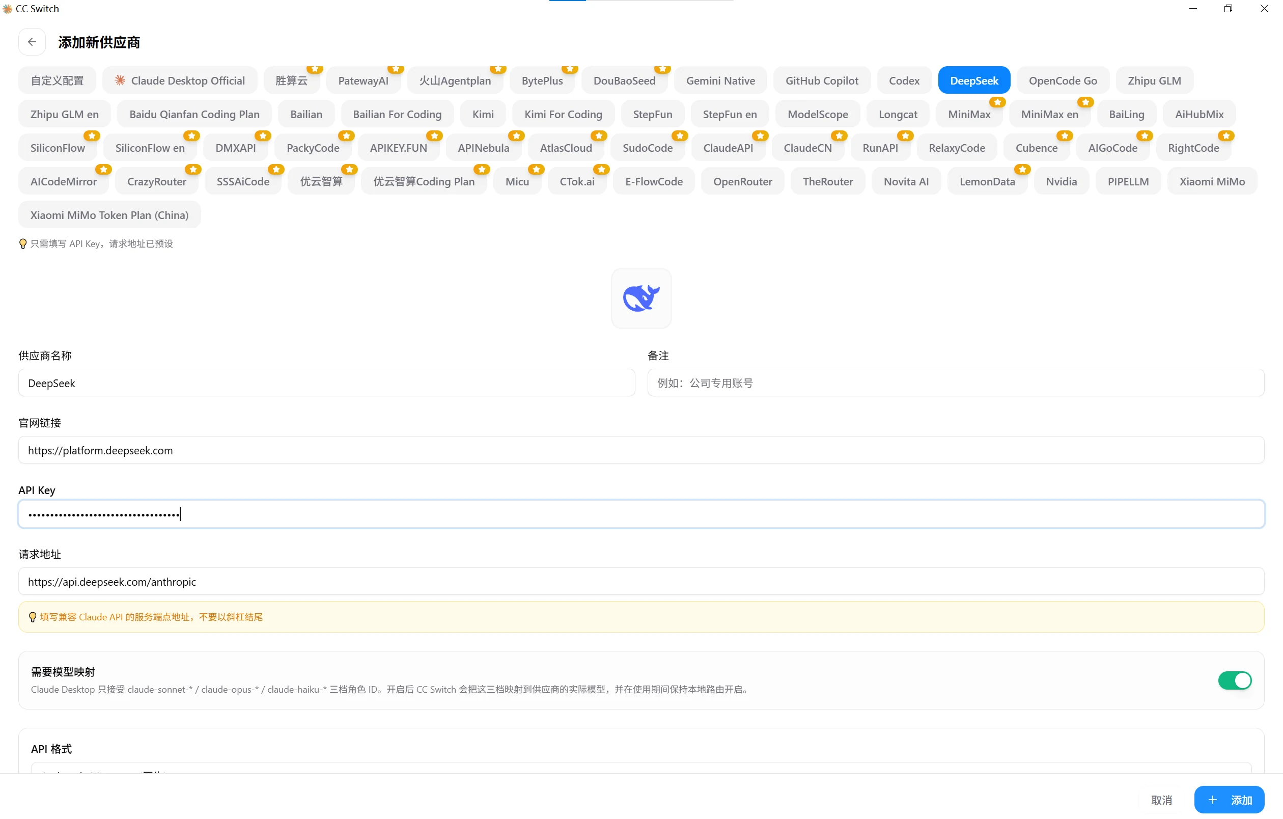Viewport: 1283px width, 819px height.
Task: Click the DeepSeek whale logo icon
Action: tap(641, 298)
